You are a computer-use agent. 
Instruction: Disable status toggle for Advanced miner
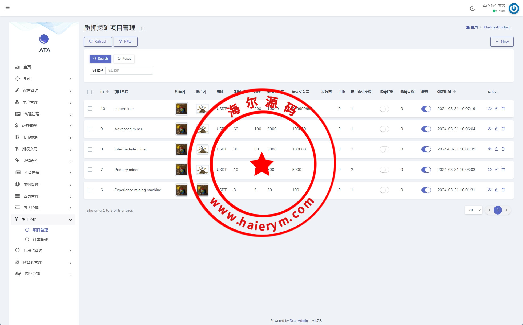click(426, 129)
